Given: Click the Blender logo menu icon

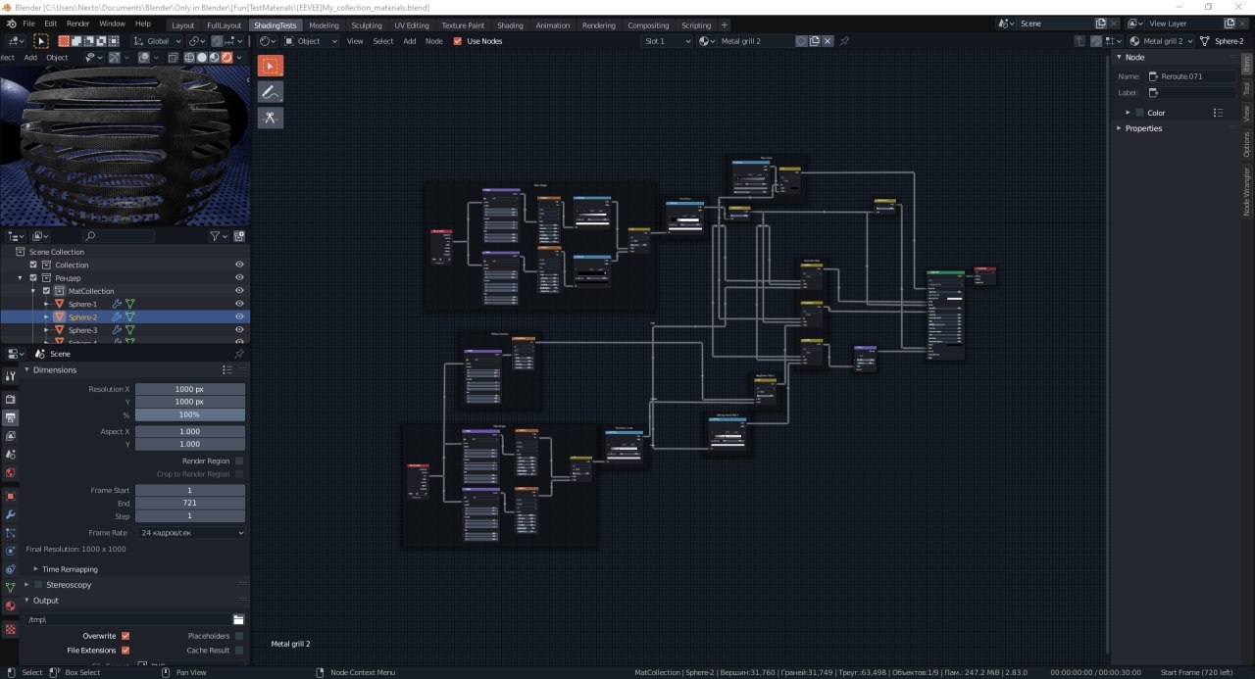Looking at the screenshot, I should tap(10, 24).
